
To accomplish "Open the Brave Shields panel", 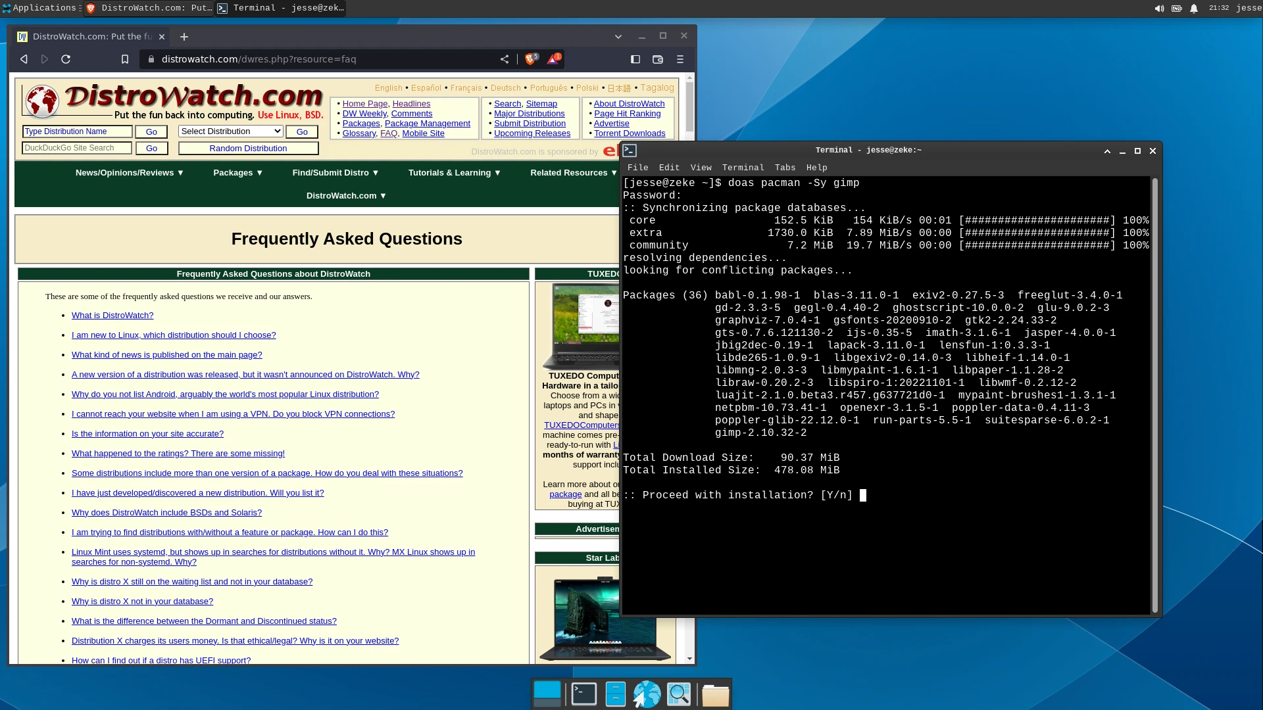I will click(x=532, y=59).
